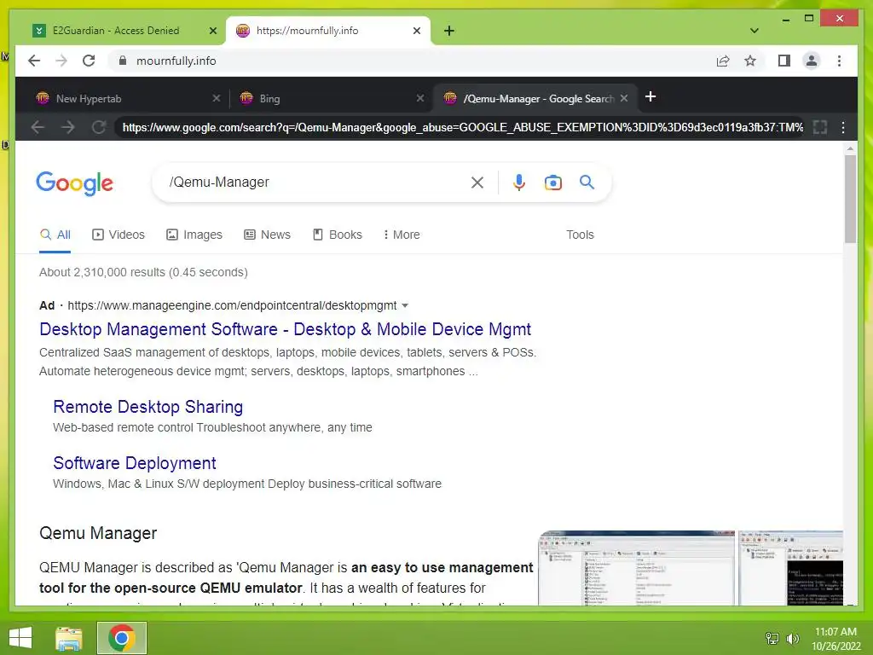The height and width of the screenshot is (655, 873).
Task: Switch to Images results
Action: point(194,235)
